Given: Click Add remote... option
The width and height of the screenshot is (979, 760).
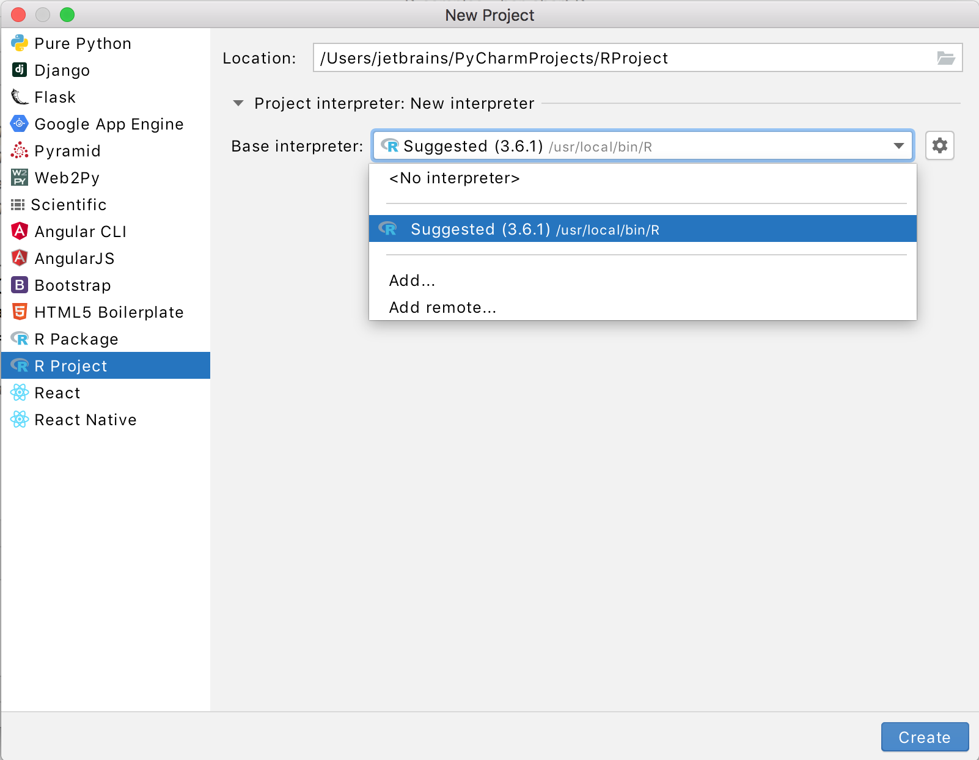Looking at the screenshot, I should pos(442,307).
